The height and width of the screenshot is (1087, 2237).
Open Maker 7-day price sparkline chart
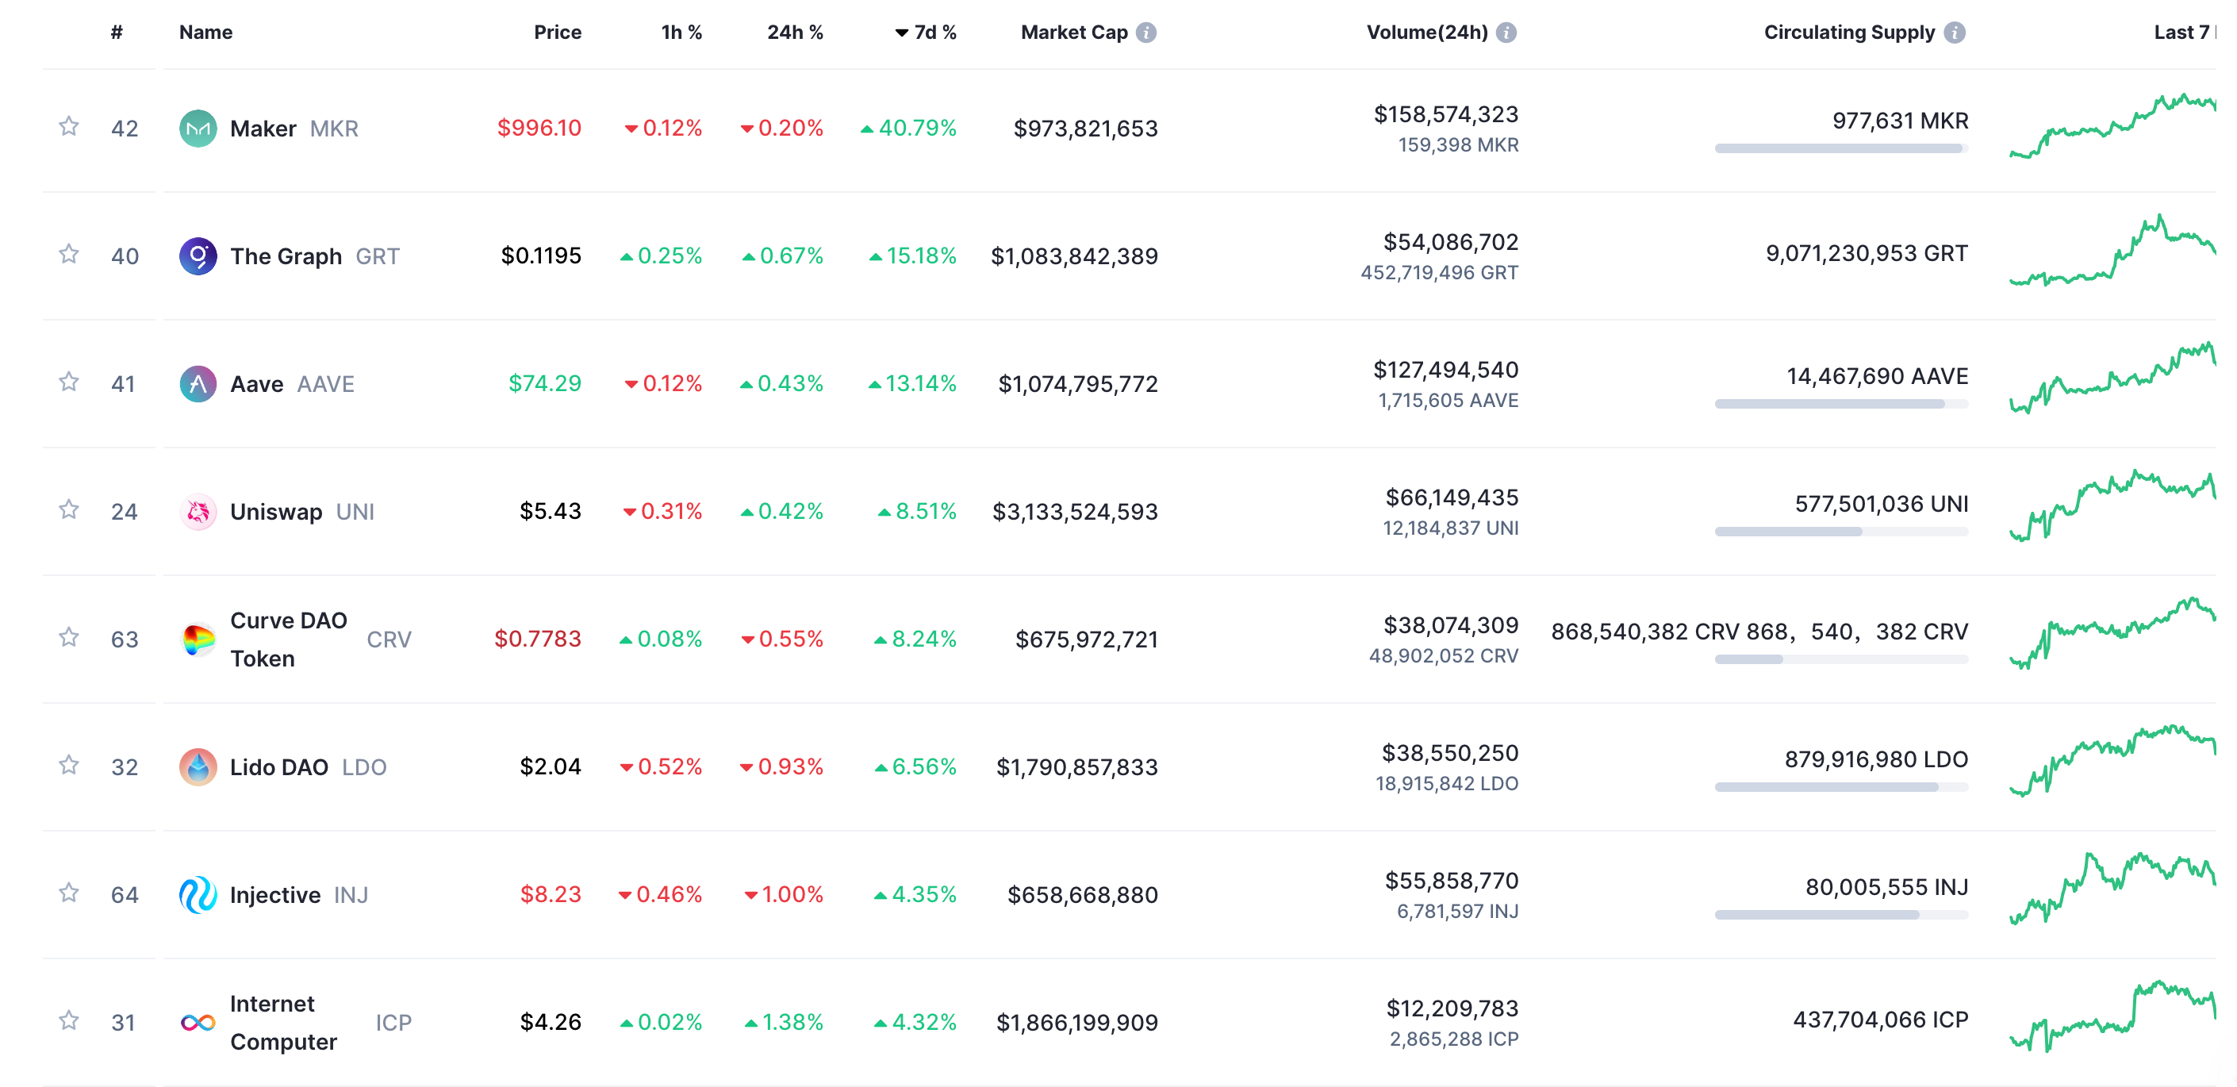(x=2112, y=126)
